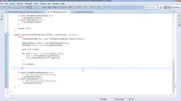Open the forward navigation history dropdown
The height and width of the screenshot is (101, 181).
(105, 8)
